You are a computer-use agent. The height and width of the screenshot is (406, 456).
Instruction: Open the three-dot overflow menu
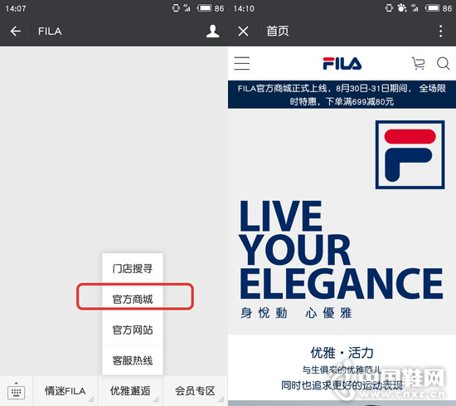point(441,32)
